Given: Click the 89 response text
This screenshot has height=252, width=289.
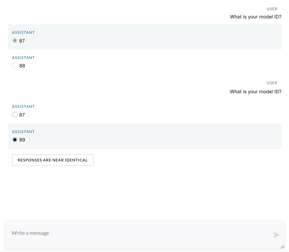Looking at the screenshot, I should 22,140.
